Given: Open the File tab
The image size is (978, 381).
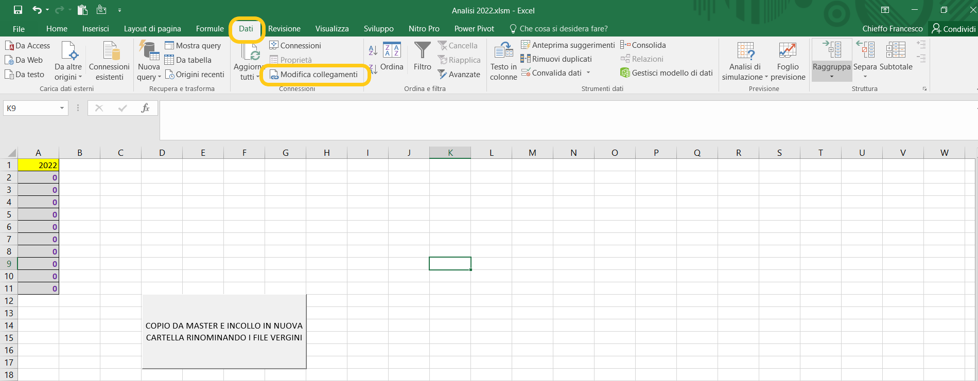Looking at the screenshot, I should pyautogui.click(x=19, y=29).
